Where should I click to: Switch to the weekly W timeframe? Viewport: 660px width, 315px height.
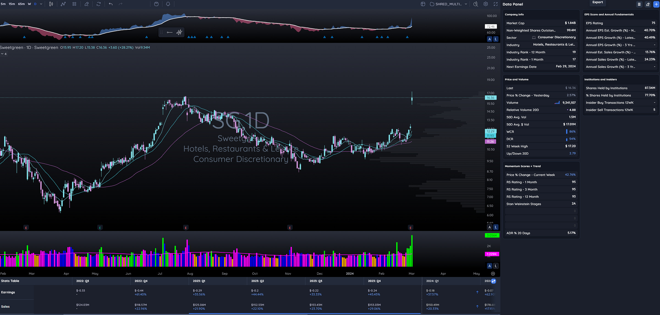[x=29, y=4]
